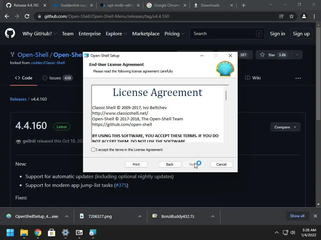Open a new browser tab
This screenshot has width=321, height=240.
(243, 5)
